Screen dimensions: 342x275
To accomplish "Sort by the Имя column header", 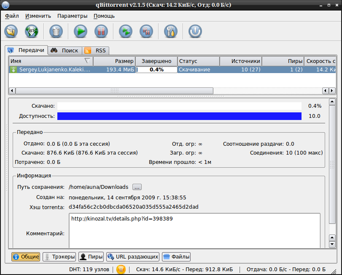I will [x=51, y=61].
